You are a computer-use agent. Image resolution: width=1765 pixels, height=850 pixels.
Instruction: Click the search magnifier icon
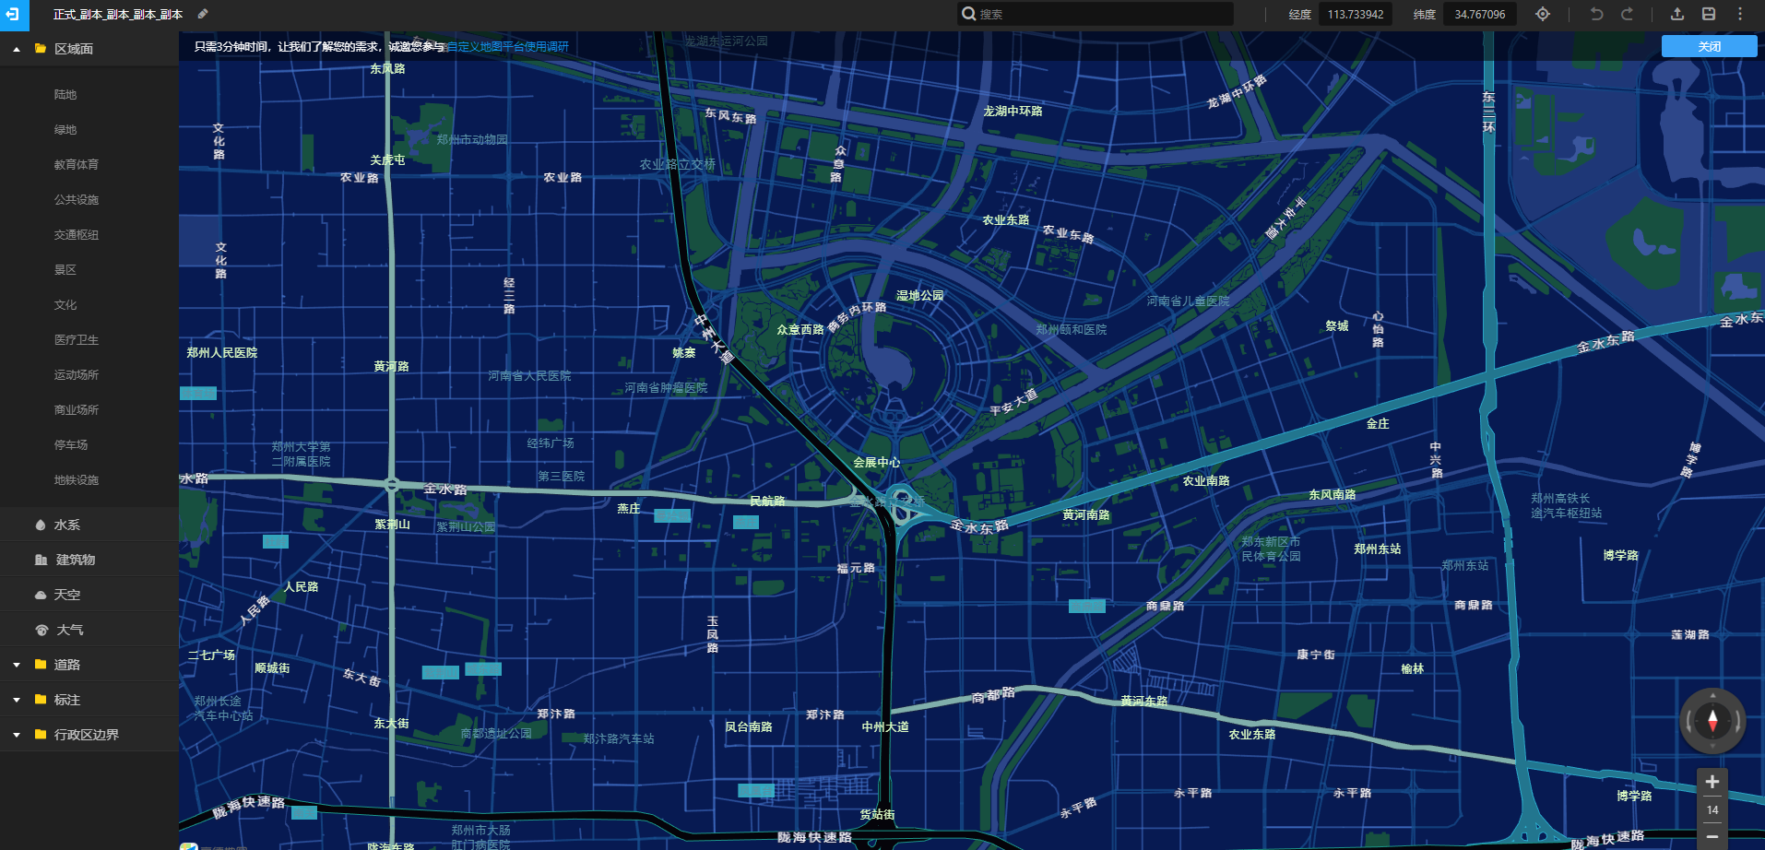(968, 14)
